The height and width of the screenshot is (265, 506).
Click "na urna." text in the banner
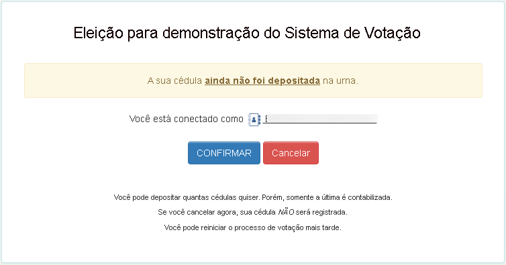click(340, 81)
